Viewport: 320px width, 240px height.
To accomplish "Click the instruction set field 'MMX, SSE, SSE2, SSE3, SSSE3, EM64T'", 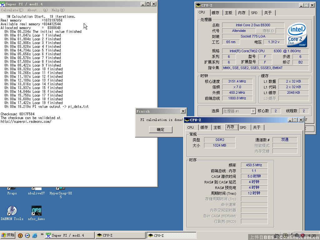I will (x=265, y=68).
